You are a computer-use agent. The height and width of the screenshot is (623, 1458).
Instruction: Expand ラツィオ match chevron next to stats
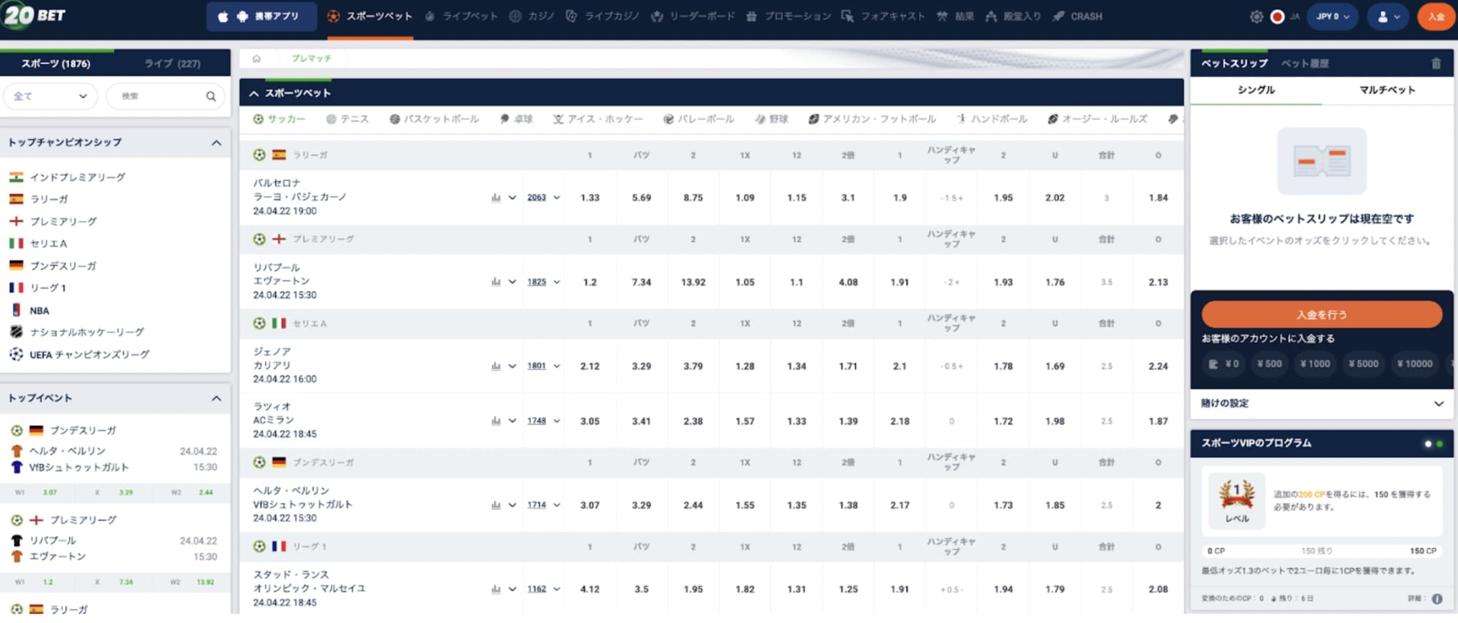(511, 421)
